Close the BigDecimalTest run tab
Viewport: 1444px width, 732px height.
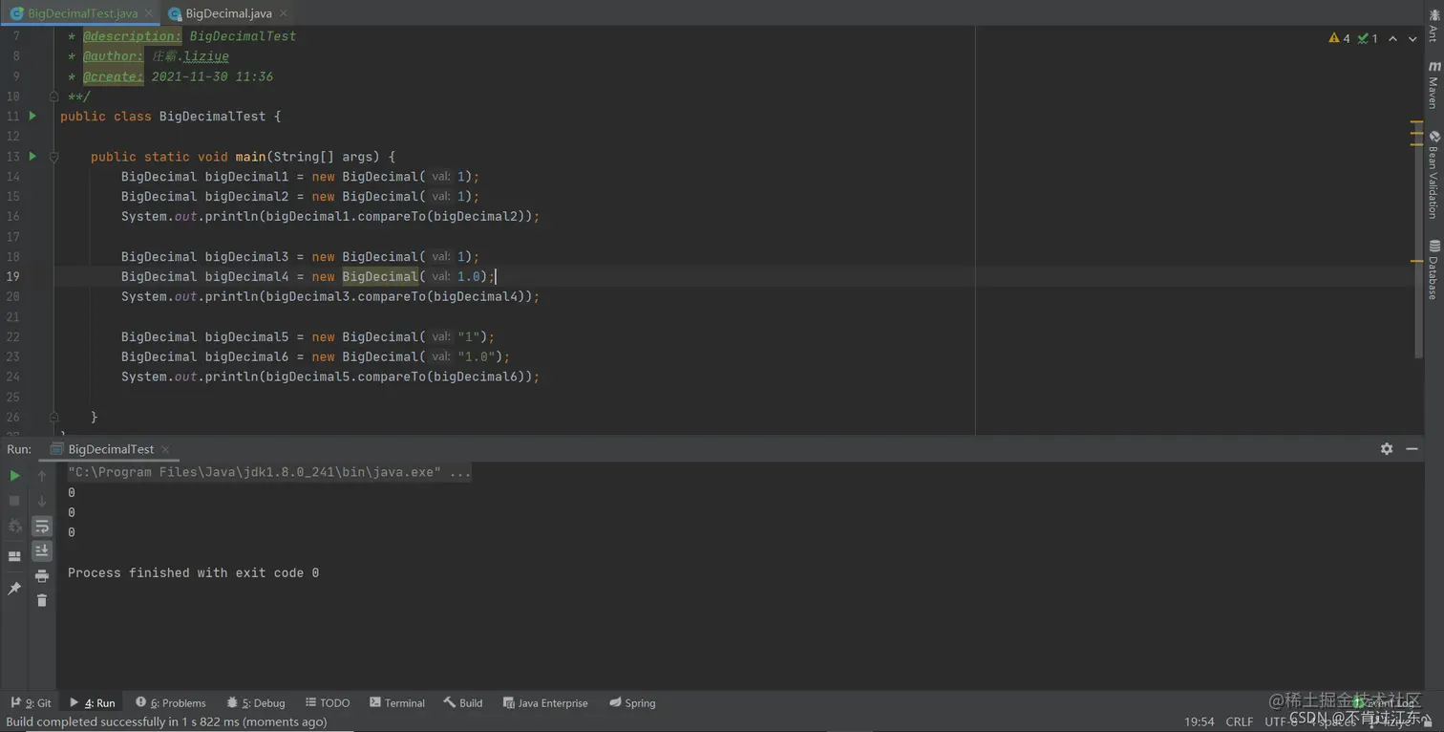pos(164,449)
